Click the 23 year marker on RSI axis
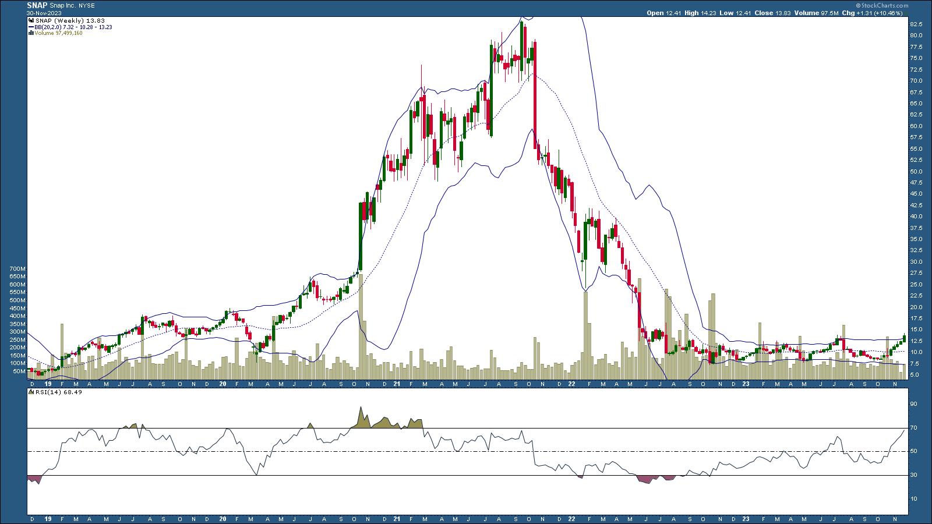Viewport: 932px width, 524px height. click(x=746, y=516)
